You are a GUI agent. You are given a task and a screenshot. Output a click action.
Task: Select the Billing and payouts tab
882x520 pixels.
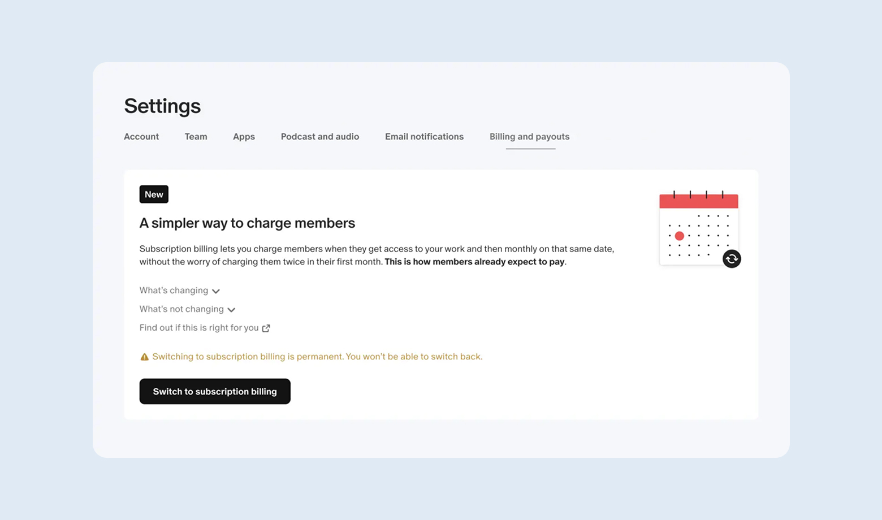(x=529, y=137)
